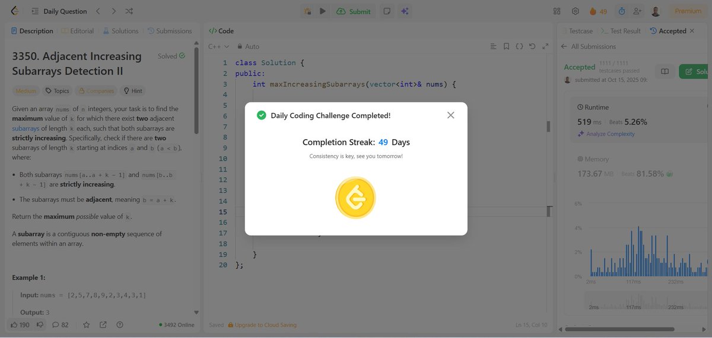Click the debugger icon left of Run
This screenshot has width=712, height=338.
[x=307, y=11]
